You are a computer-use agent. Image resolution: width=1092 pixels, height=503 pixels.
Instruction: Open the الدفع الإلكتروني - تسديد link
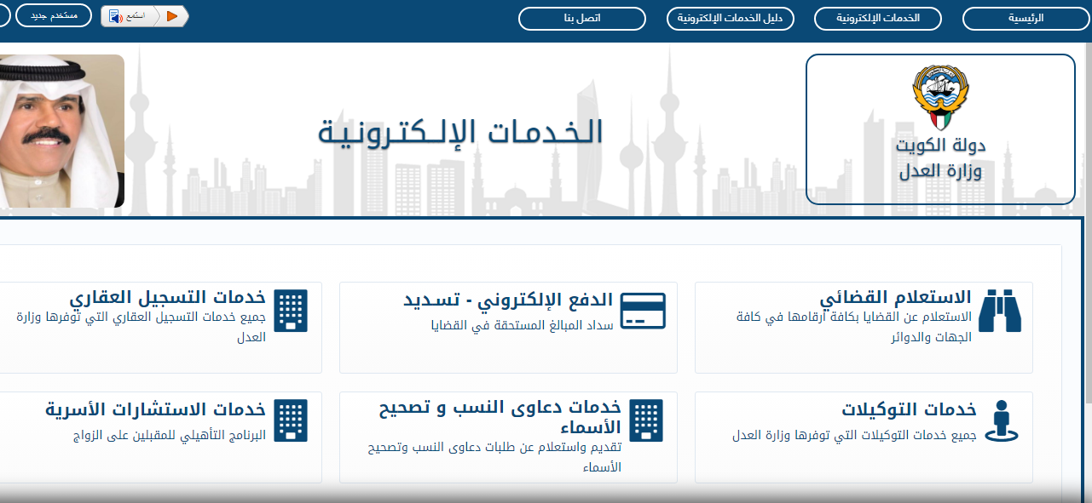click(x=508, y=300)
